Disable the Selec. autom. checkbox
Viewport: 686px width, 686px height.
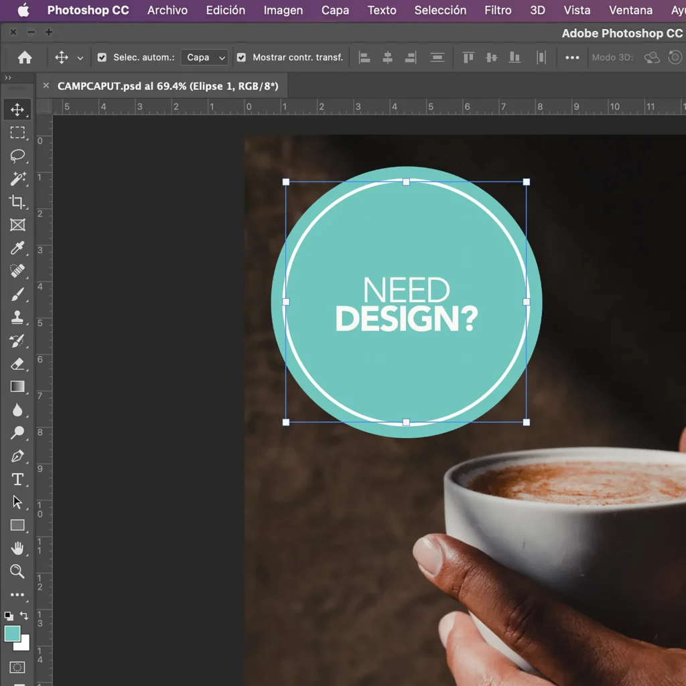102,58
